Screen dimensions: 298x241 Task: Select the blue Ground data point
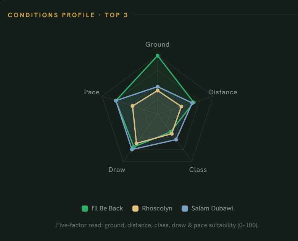point(157,87)
